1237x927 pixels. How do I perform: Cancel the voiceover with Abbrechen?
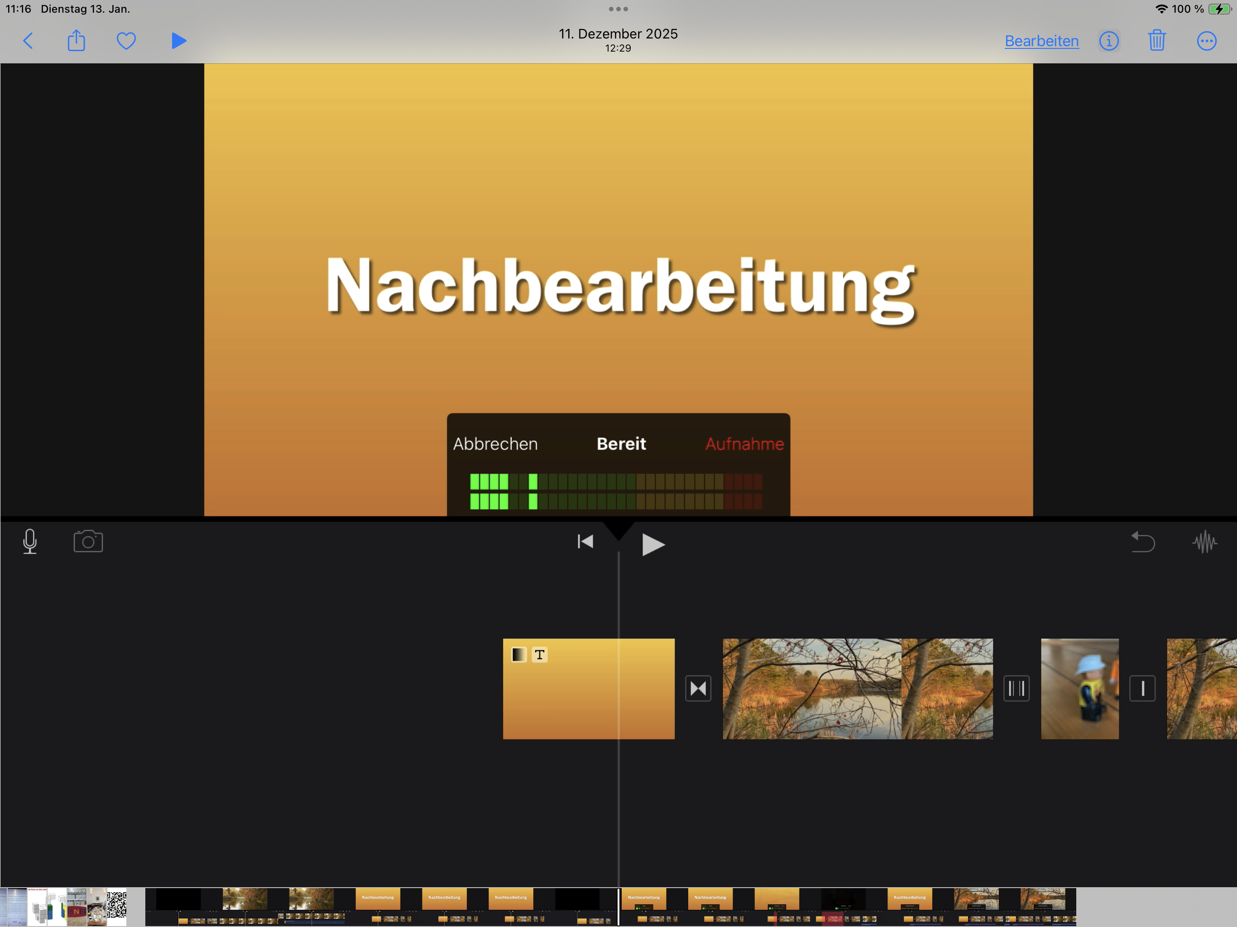(494, 444)
